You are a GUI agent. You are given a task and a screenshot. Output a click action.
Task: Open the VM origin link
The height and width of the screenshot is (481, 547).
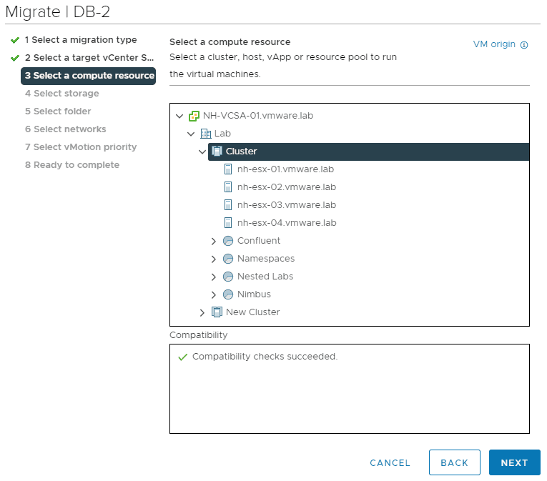coord(494,44)
